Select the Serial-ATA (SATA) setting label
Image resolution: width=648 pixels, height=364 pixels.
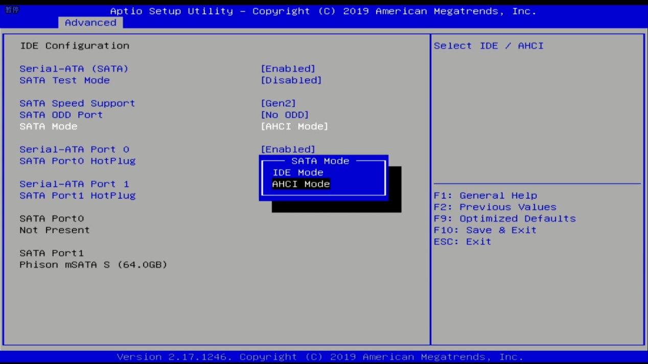74,69
